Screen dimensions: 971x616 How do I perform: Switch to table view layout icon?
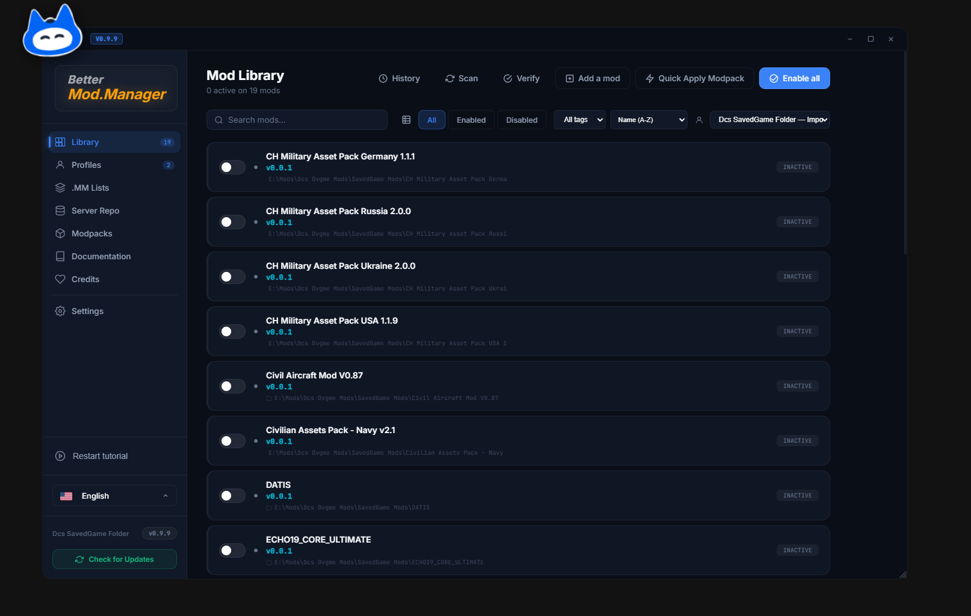point(406,120)
